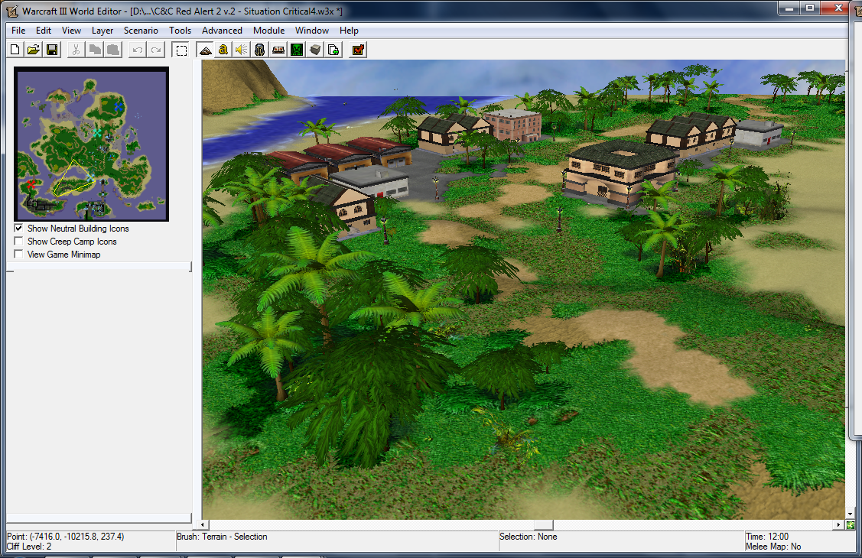Undo the last action

pos(138,50)
